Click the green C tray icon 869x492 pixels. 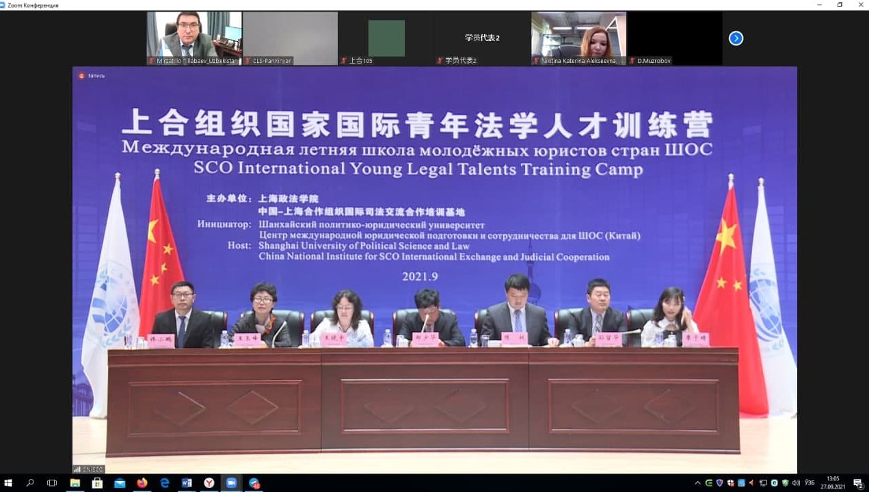(x=708, y=483)
